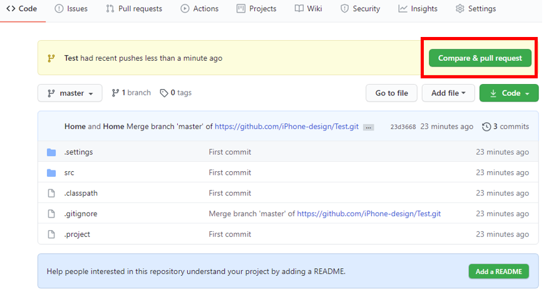Expand commit message ellipsis button

369,127
